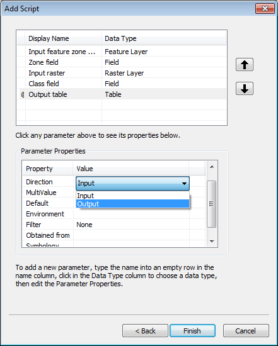Image resolution: width=278 pixels, height=346 pixels.
Task: Move parameter down with the down arrow
Action: (x=245, y=89)
